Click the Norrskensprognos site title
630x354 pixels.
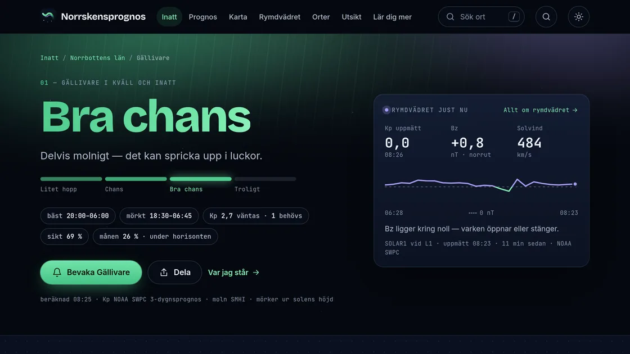103,16
